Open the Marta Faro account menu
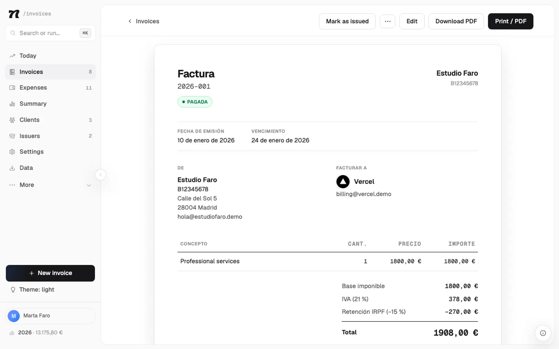Screen dimensions: 559x349 (x=50, y=316)
